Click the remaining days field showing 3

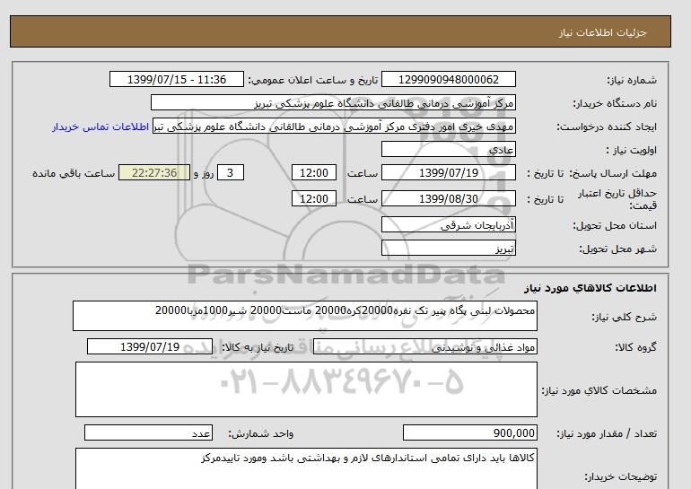point(231,172)
